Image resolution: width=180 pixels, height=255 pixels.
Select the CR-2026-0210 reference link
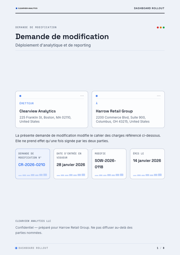(x=31, y=165)
